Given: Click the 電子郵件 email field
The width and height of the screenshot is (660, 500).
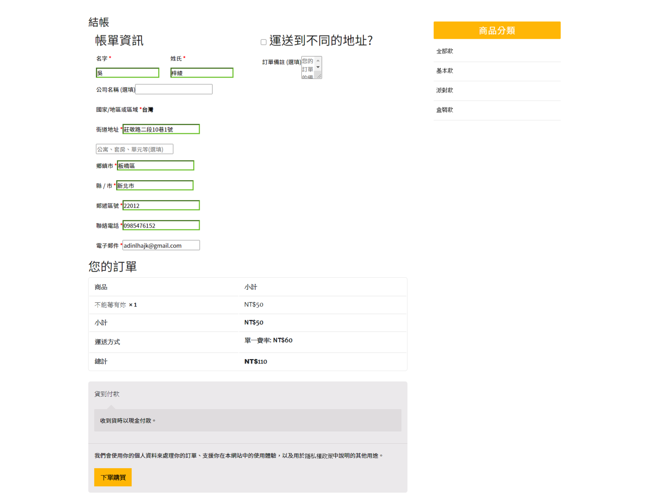Looking at the screenshot, I should (161, 245).
